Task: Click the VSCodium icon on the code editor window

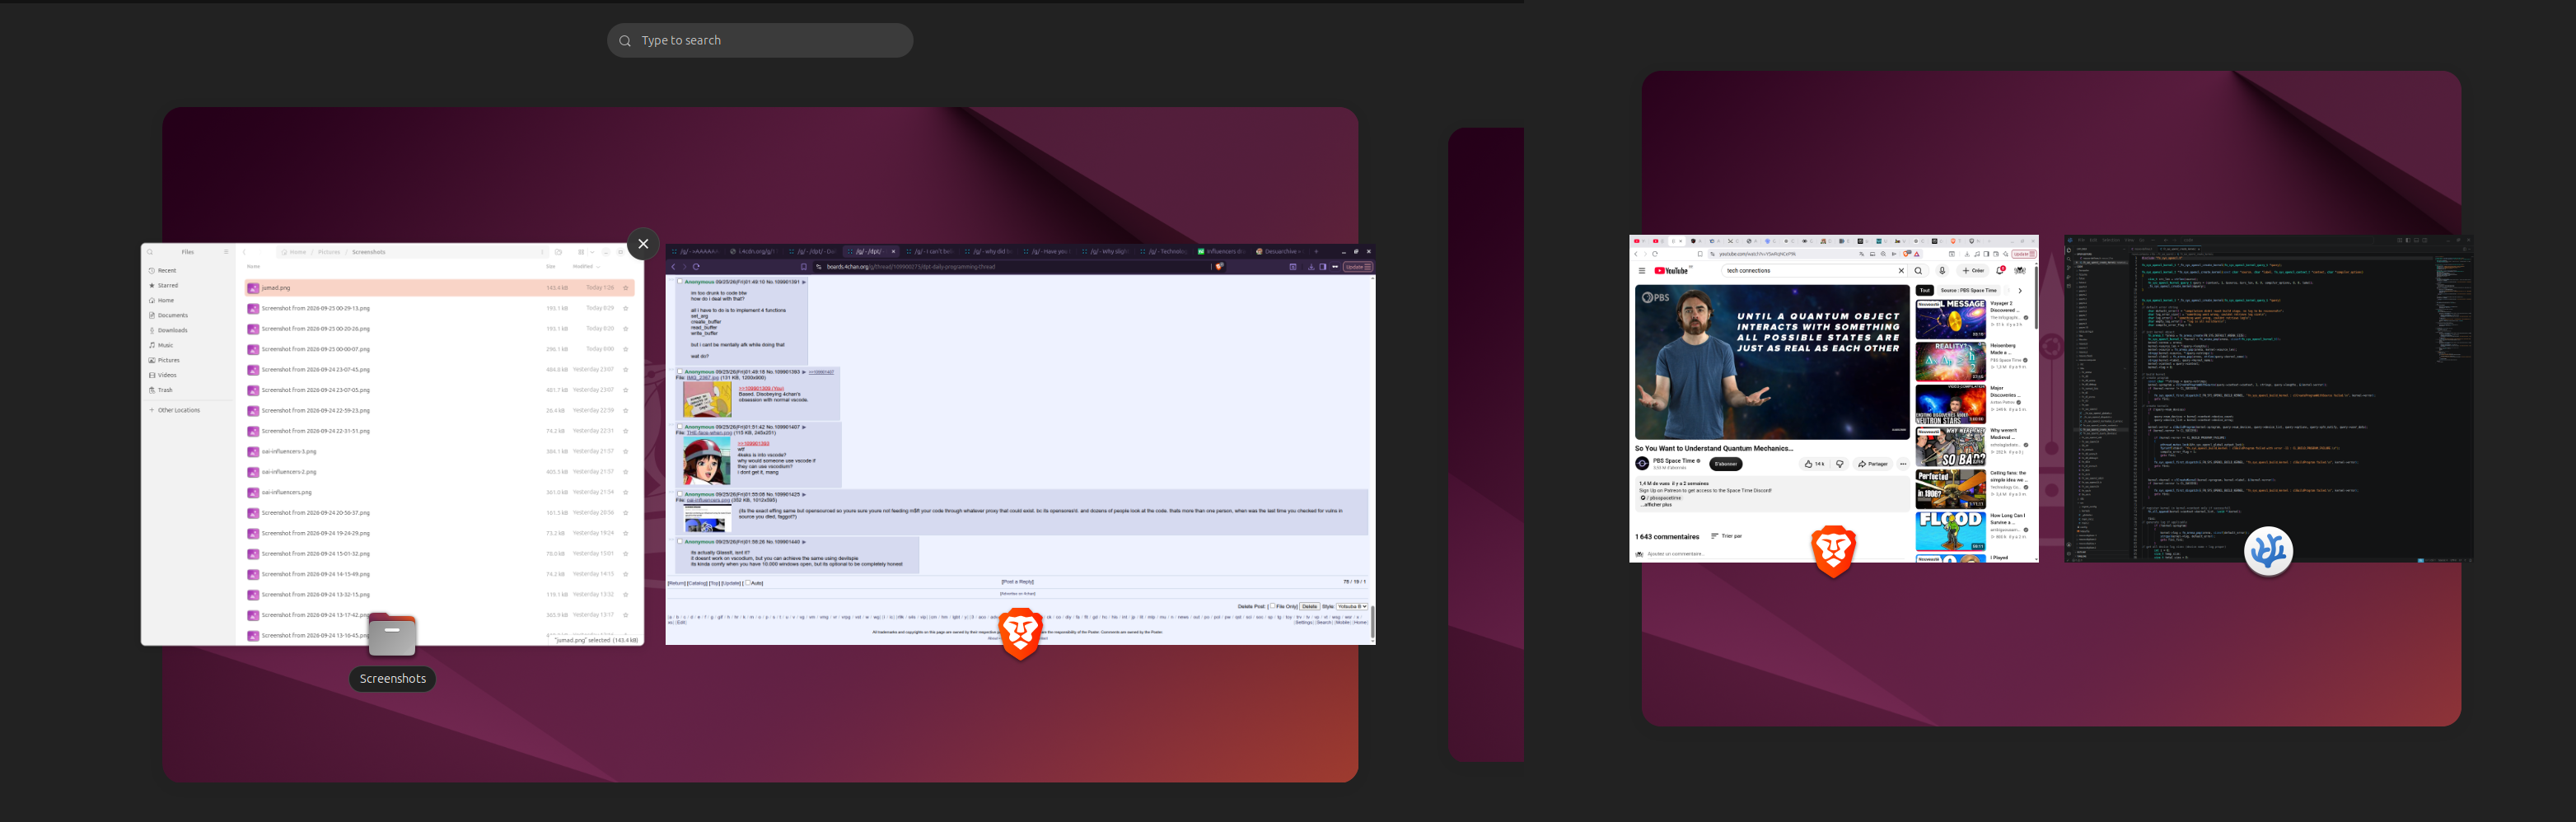Action: click(x=2267, y=551)
